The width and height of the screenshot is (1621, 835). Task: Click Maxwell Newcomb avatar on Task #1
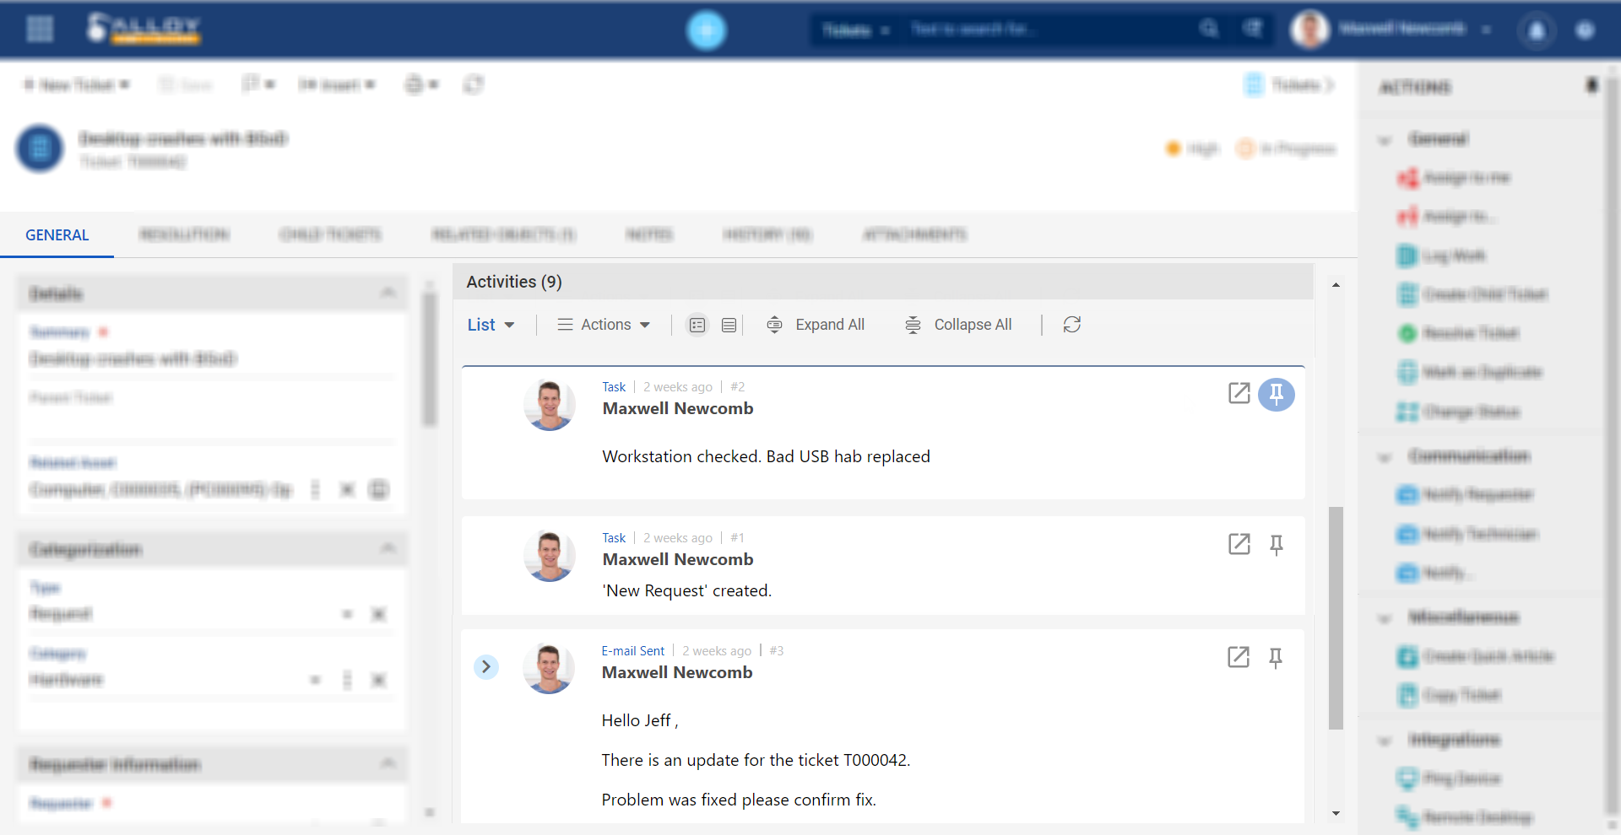click(x=550, y=556)
